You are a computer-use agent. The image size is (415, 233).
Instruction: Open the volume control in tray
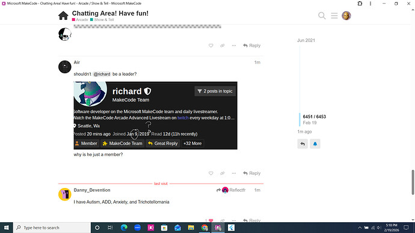pyautogui.click(x=380, y=228)
